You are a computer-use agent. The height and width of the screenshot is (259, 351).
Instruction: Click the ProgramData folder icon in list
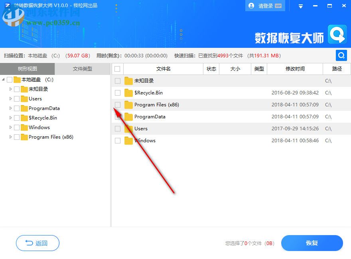point(128,116)
